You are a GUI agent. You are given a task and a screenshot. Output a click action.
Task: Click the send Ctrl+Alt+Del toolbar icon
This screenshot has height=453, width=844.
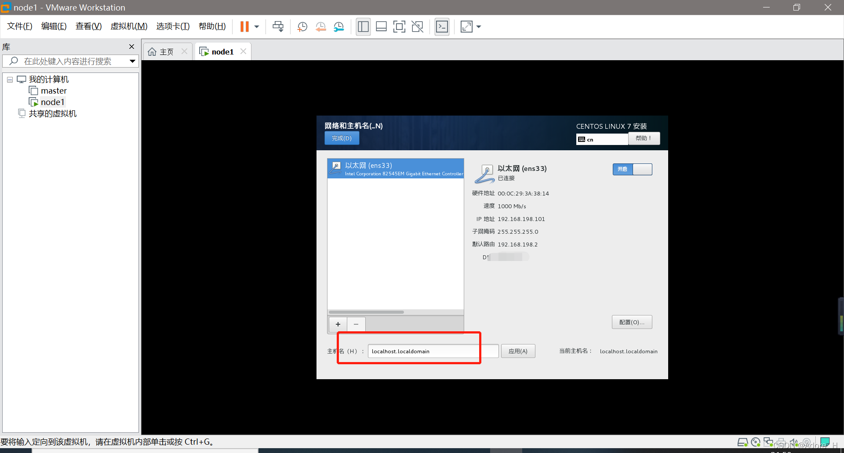point(278,27)
